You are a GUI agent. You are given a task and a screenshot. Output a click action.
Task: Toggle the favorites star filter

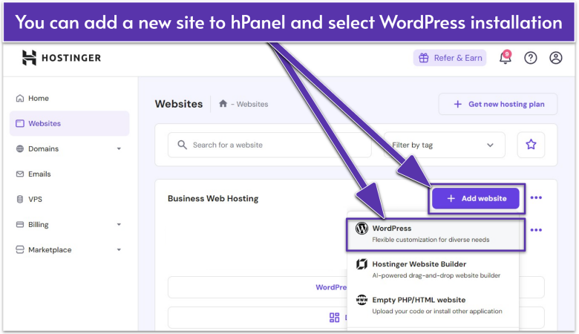coord(531,145)
